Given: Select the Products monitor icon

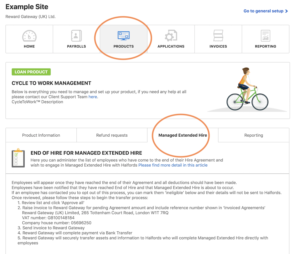Looking at the screenshot, I should (x=124, y=36).
